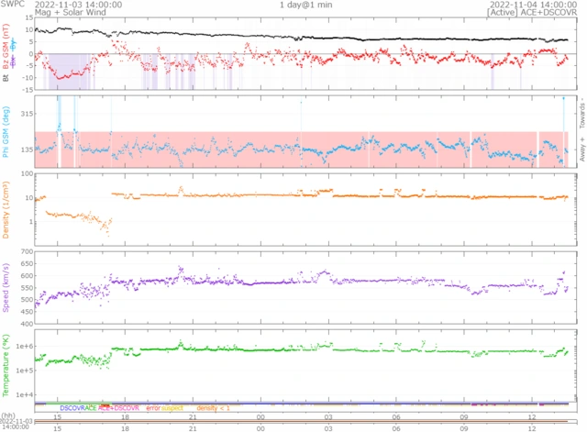Click the Bz GSM (nT) axis label
This screenshot has width=587, height=432.
pos(6,47)
